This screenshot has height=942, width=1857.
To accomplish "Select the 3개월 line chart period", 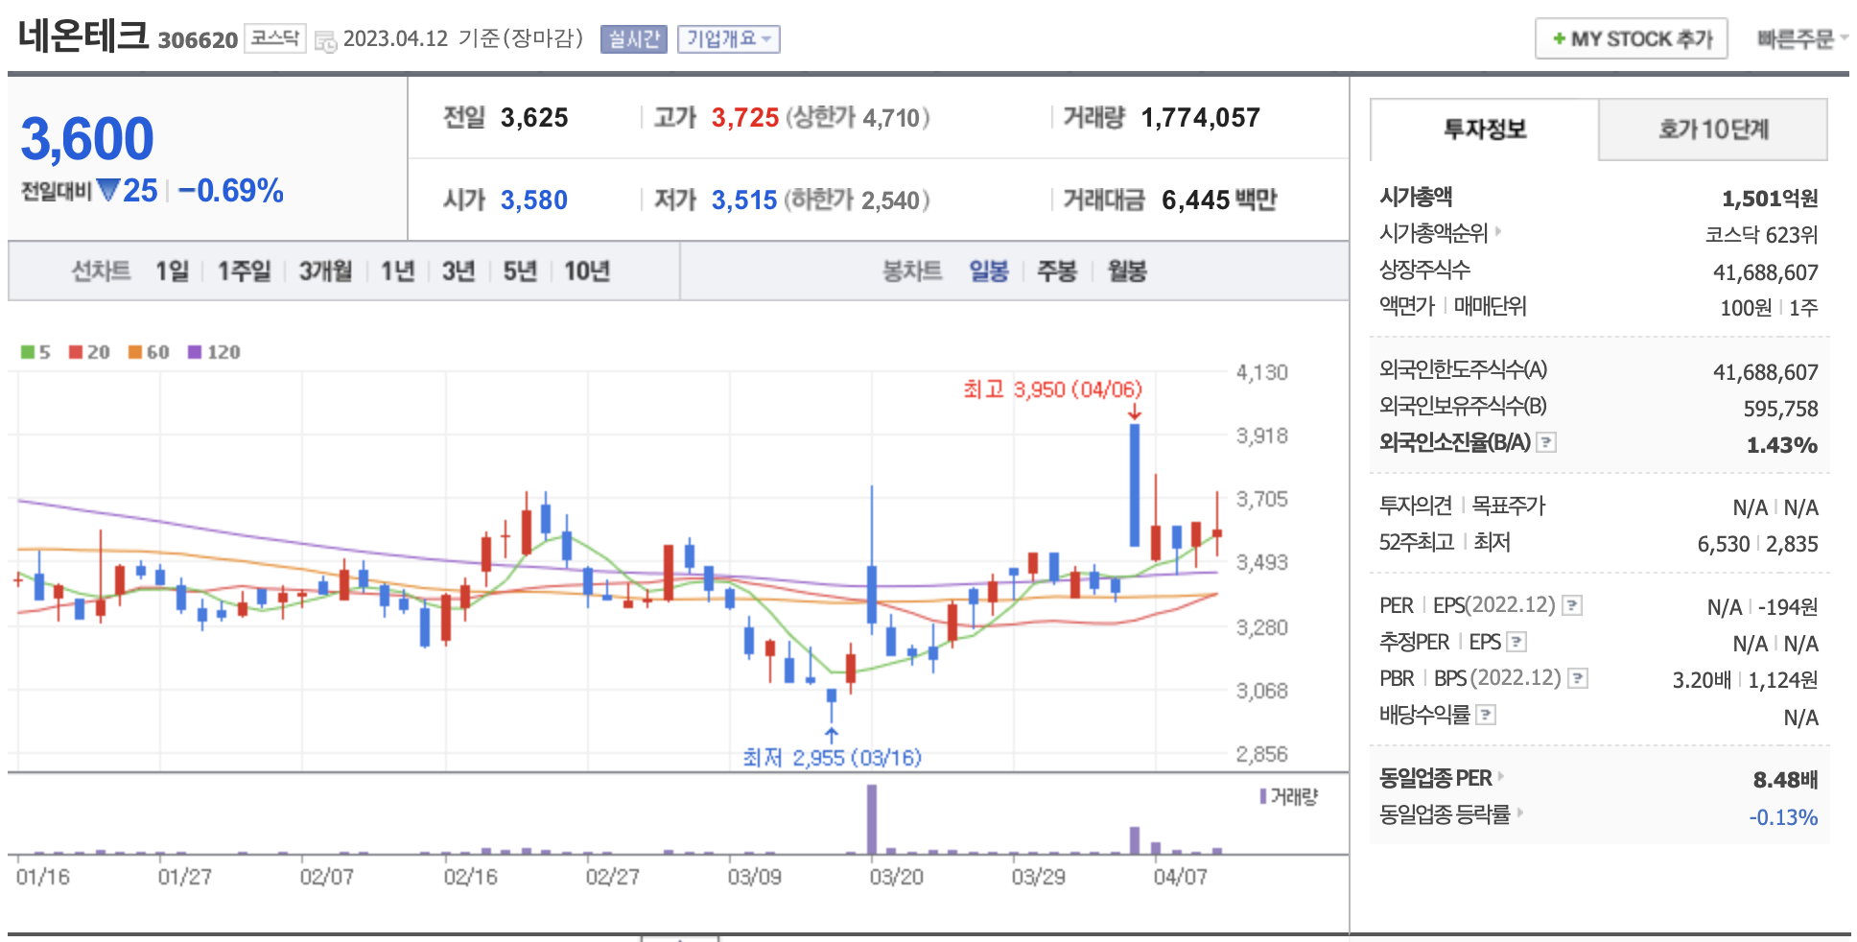I will [x=325, y=271].
